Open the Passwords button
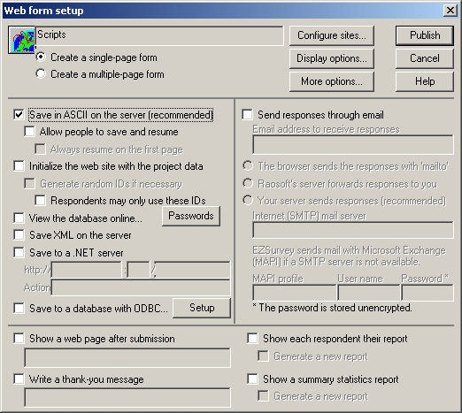462x413 pixels. tap(191, 216)
